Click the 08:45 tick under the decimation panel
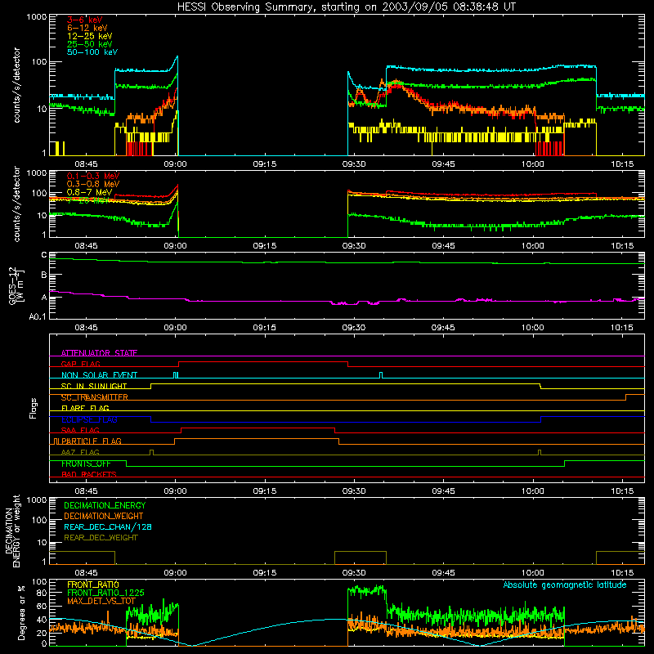Viewport: 654px width, 654px height. pos(86,573)
